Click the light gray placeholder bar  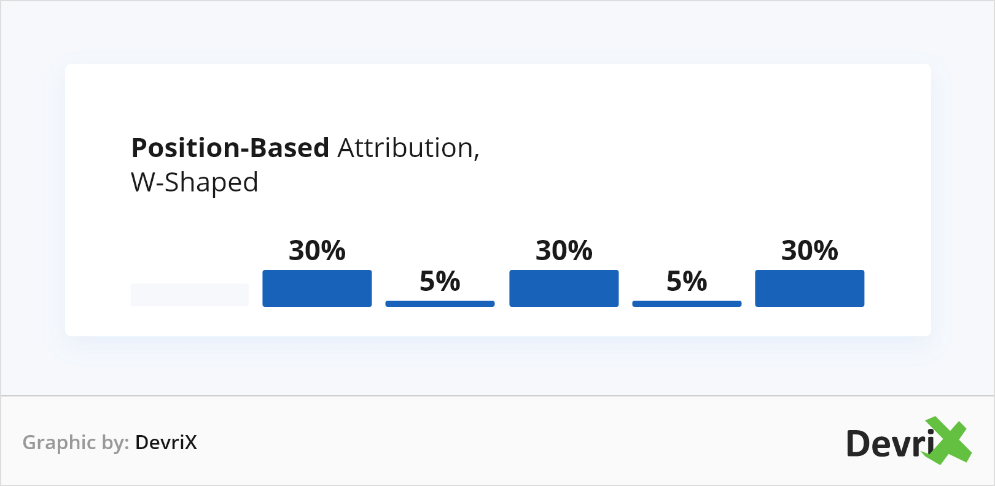pos(189,295)
